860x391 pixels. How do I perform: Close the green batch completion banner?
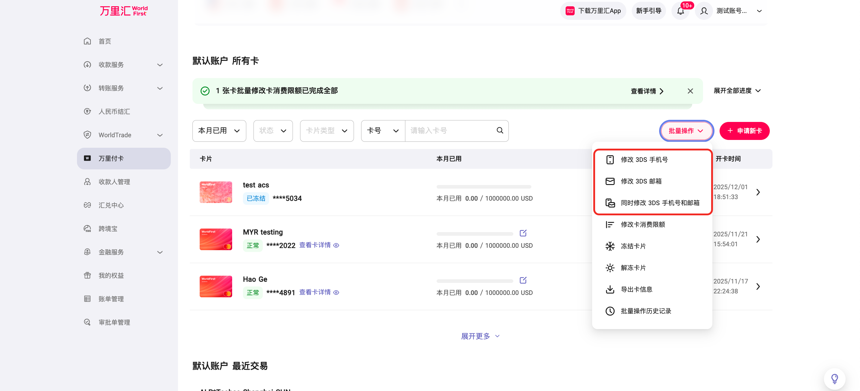pos(690,91)
